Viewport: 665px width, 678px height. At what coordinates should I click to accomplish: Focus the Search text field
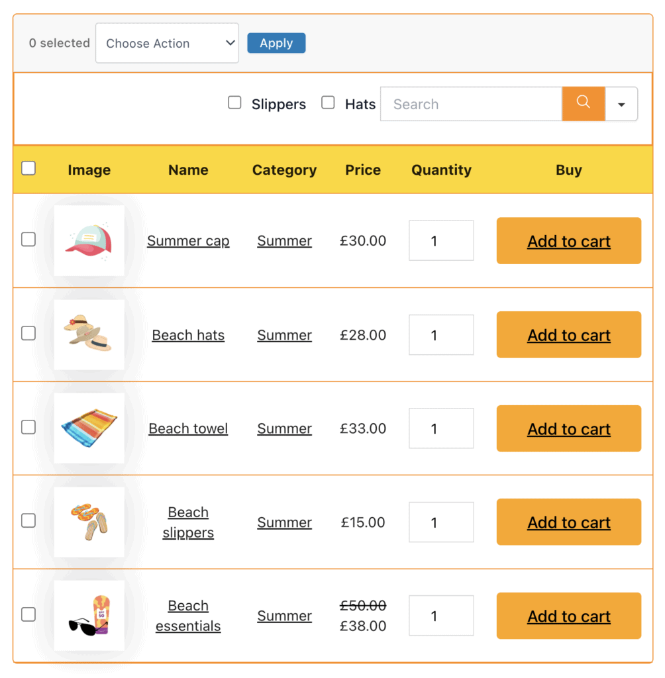(x=471, y=104)
